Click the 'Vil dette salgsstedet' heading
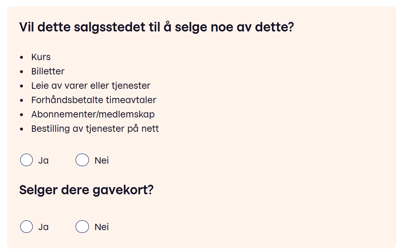The height and width of the screenshot is (252, 403). point(157,27)
